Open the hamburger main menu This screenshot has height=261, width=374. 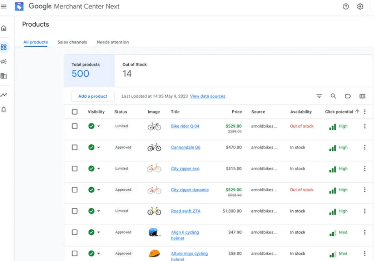pos(4,6)
